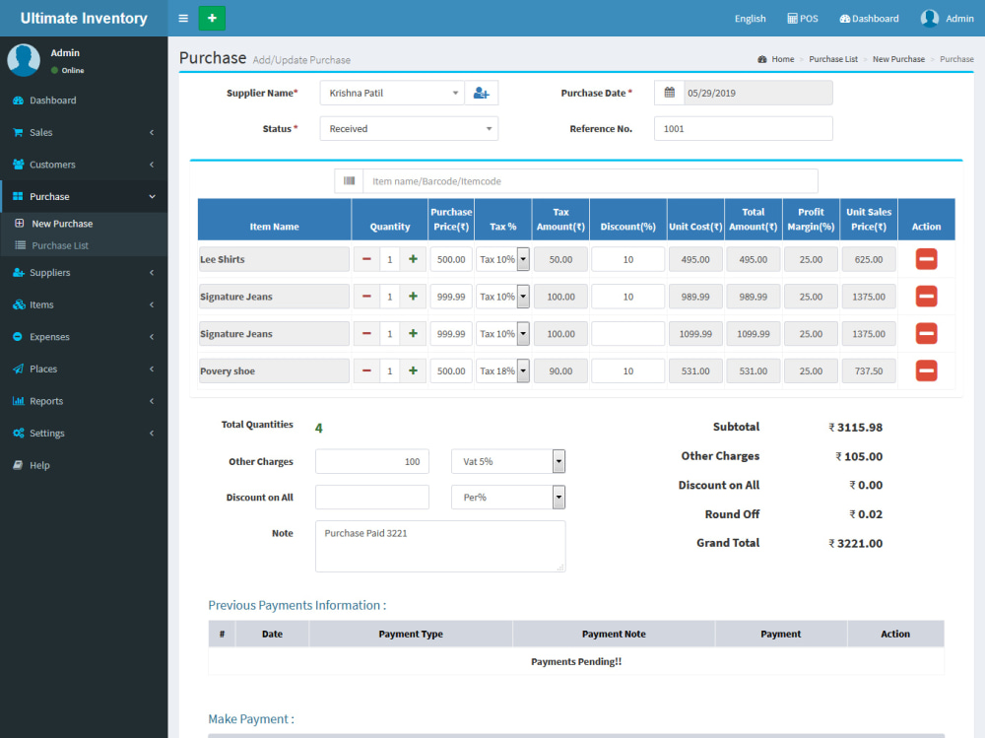Click the Payments Pending!! message
985x738 pixels.
pos(576,661)
